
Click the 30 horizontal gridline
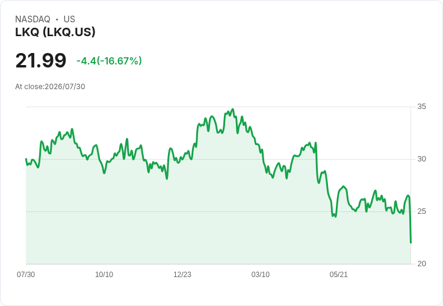click(x=218, y=159)
